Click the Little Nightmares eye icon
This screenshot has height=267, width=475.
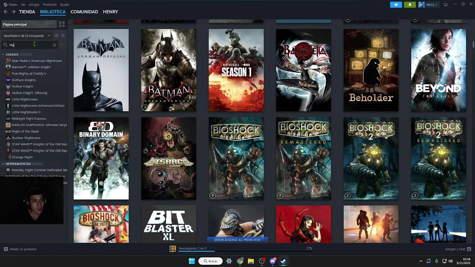tap(8, 99)
